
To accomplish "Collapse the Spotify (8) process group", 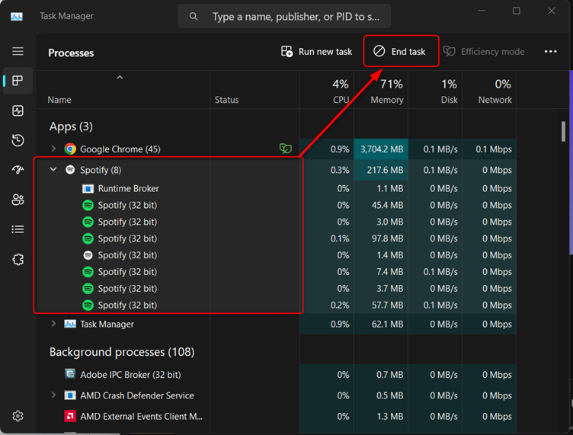I will coord(53,169).
